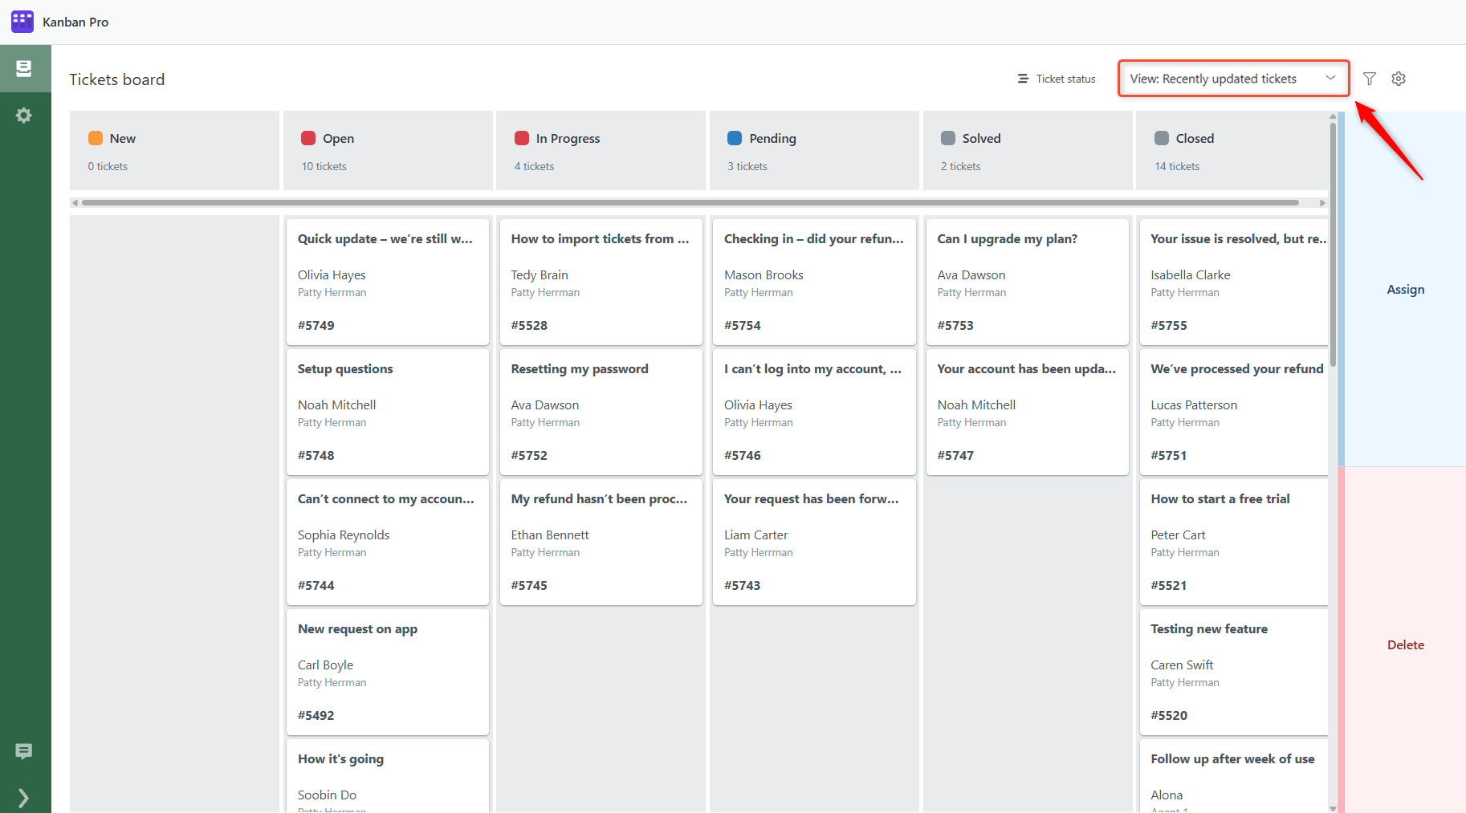Open the board settings gear next to filter
Image resolution: width=1466 pixels, height=813 pixels.
[1399, 79]
